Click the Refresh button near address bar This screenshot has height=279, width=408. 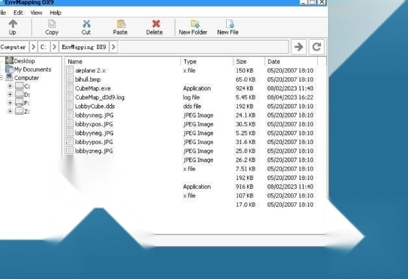click(316, 47)
